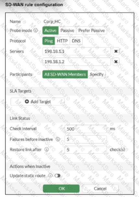139x197 pixels.
Task: Select Specify participants option
Action: (97, 74)
